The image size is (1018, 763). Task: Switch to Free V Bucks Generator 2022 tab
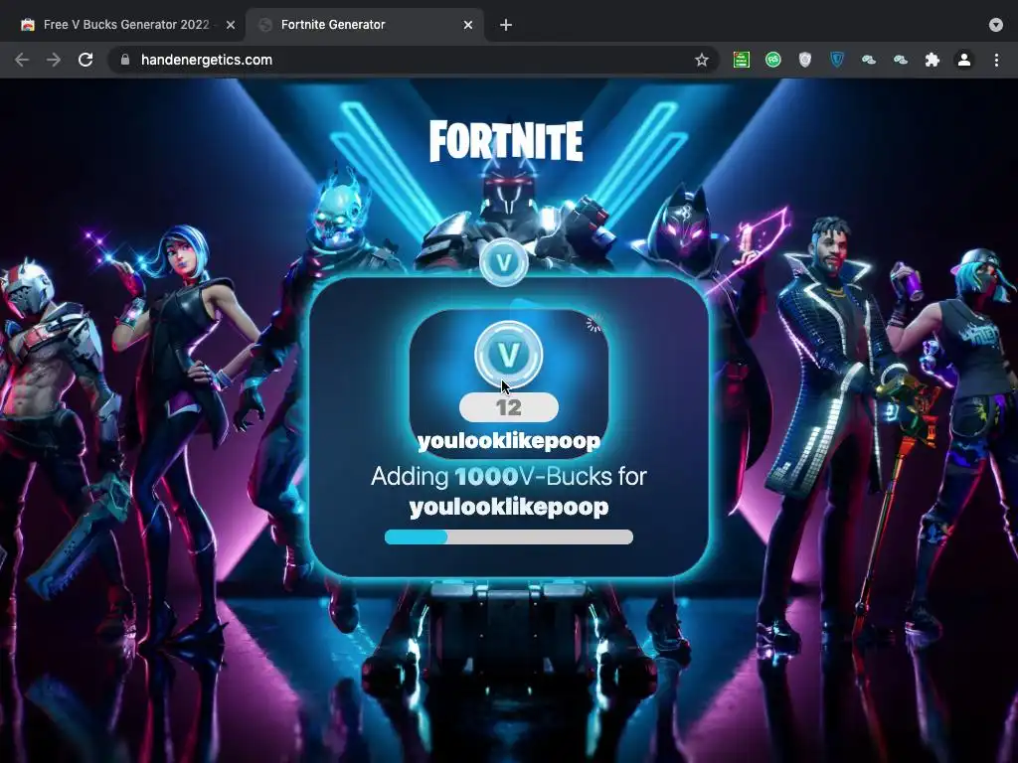(x=127, y=25)
